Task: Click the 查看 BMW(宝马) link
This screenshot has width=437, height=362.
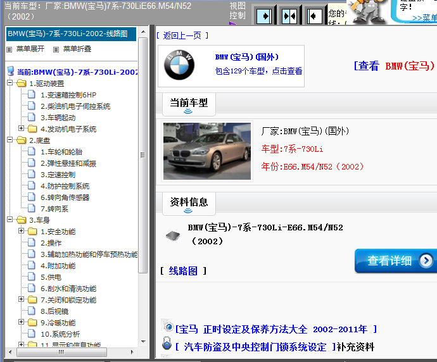Action: 394,66
